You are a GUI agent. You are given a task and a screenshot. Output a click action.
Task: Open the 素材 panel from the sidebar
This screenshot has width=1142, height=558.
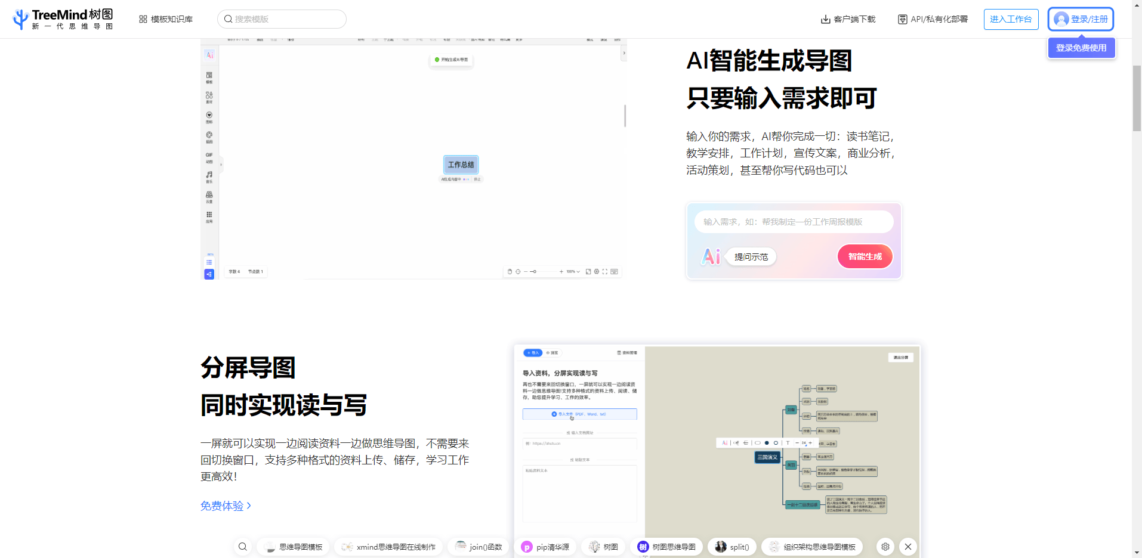[209, 96]
